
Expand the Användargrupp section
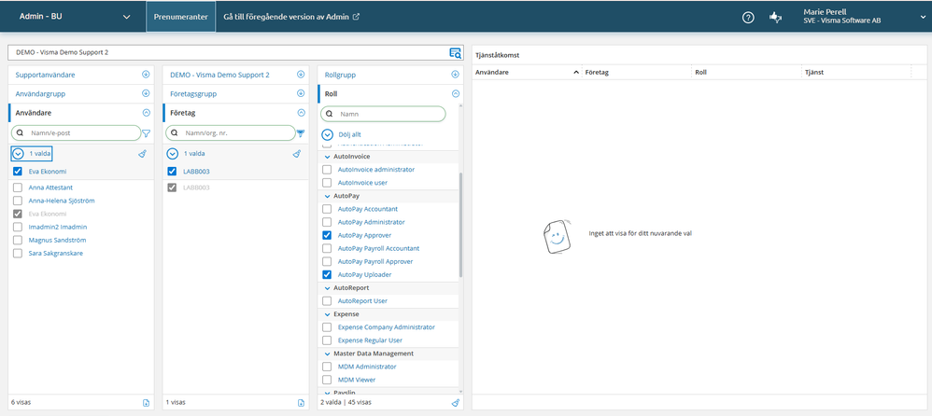pyautogui.click(x=147, y=94)
